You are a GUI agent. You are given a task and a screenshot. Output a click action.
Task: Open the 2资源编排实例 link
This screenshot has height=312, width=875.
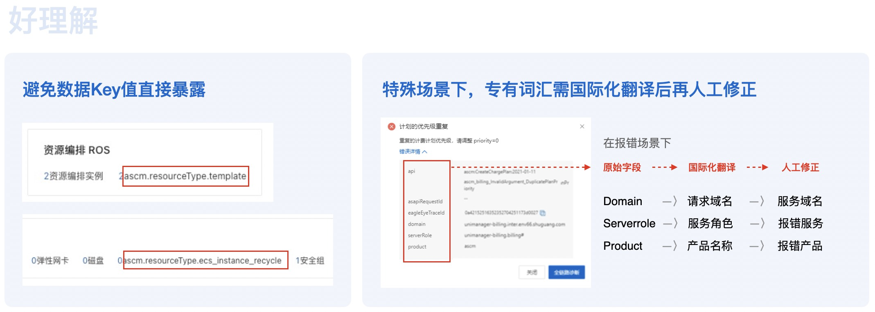click(x=73, y=176)
